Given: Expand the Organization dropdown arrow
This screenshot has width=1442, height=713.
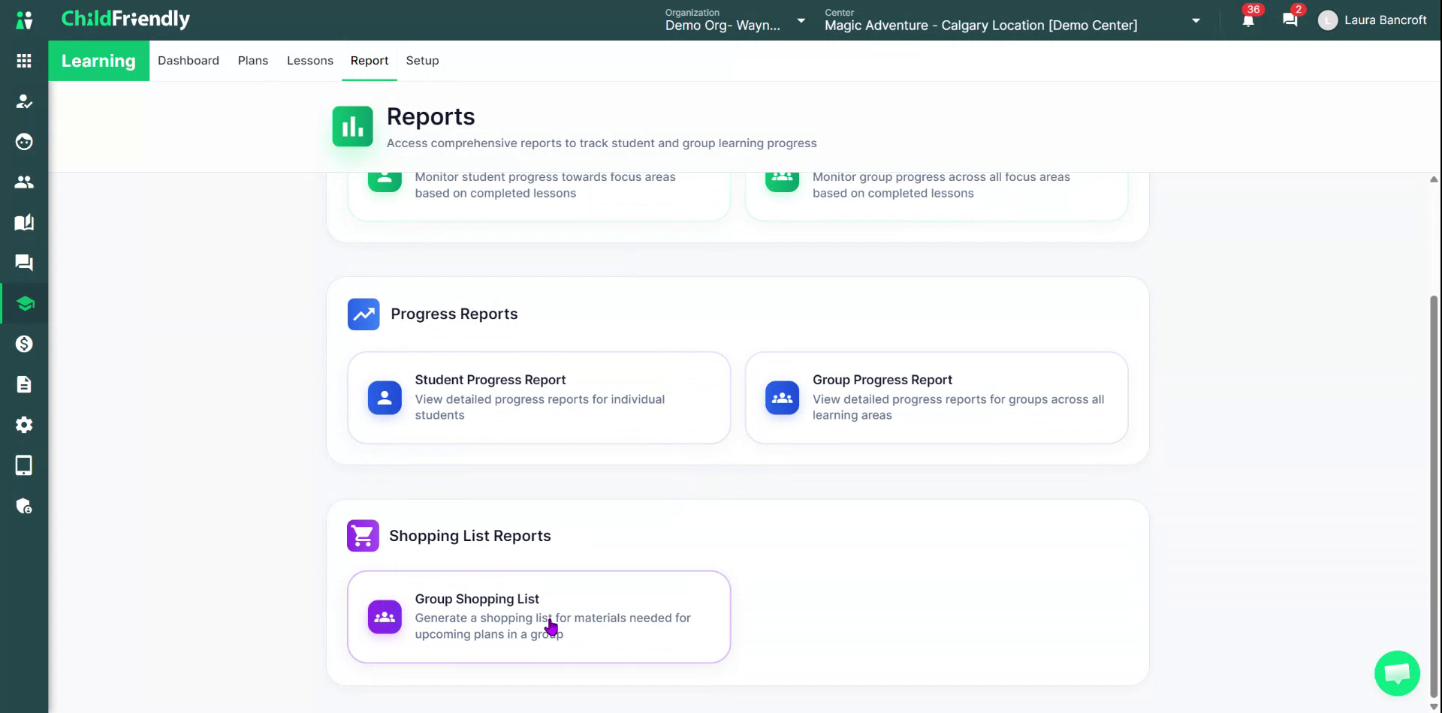Looking at the screenshot, I should [801, 20].
